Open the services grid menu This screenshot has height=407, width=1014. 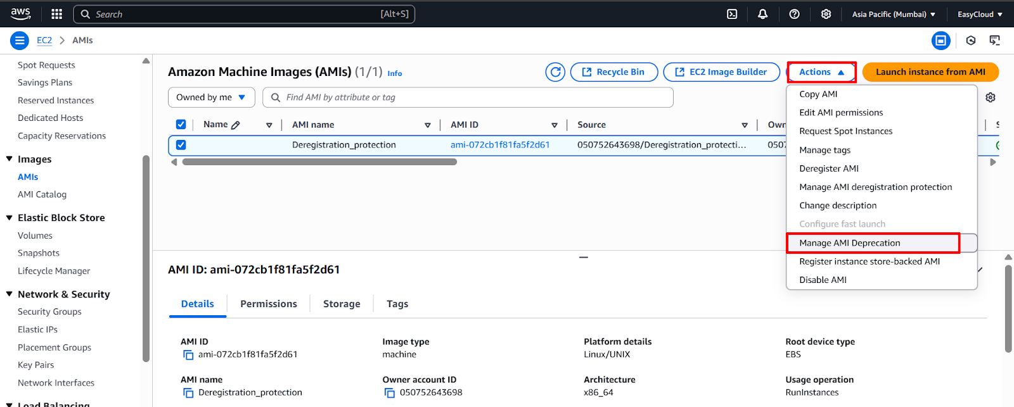56,14
